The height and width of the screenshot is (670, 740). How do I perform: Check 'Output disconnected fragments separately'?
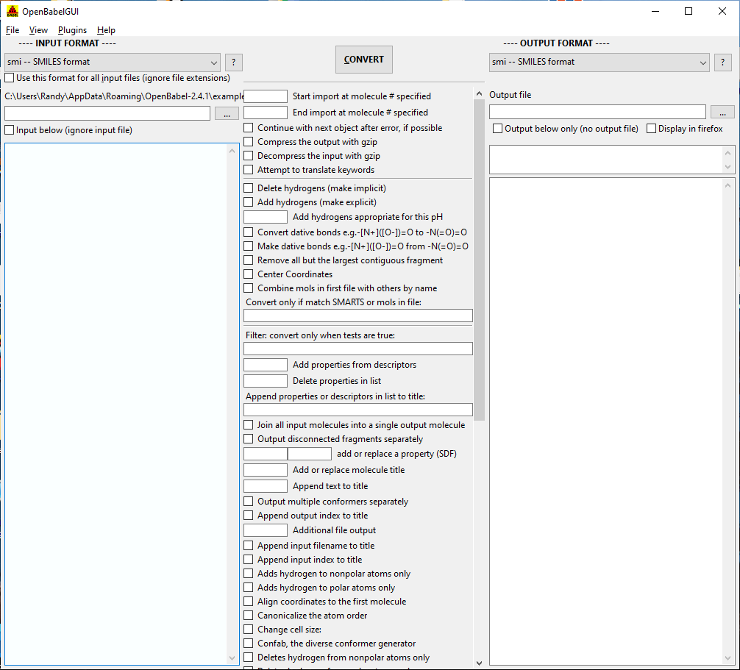248,439
